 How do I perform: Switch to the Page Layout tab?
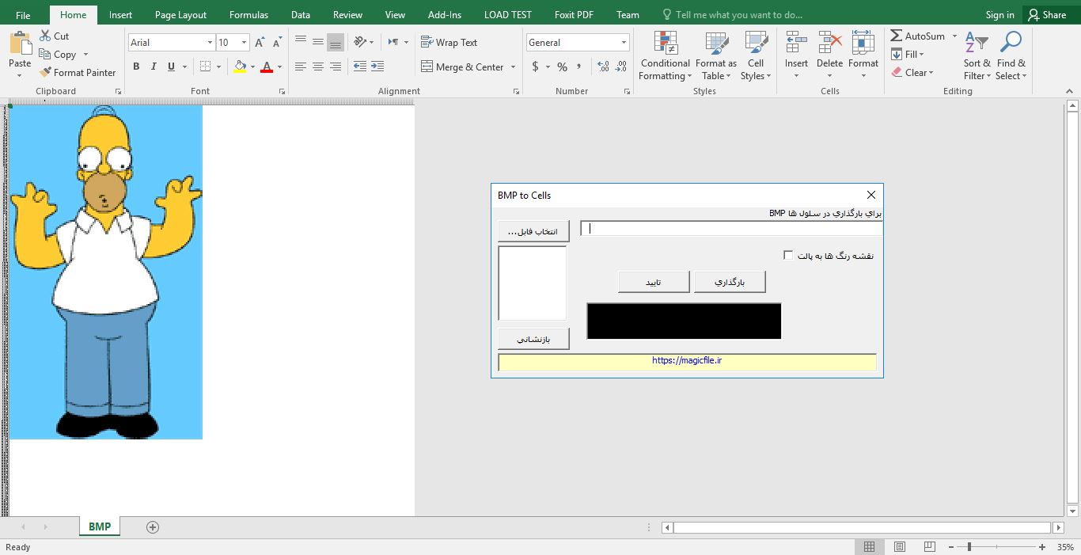pyautogui.click(x=180, y=14)
